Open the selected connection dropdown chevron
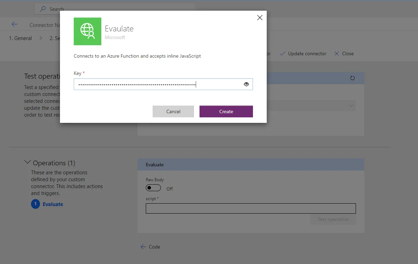Screen dimensions: 418x264 351,106
